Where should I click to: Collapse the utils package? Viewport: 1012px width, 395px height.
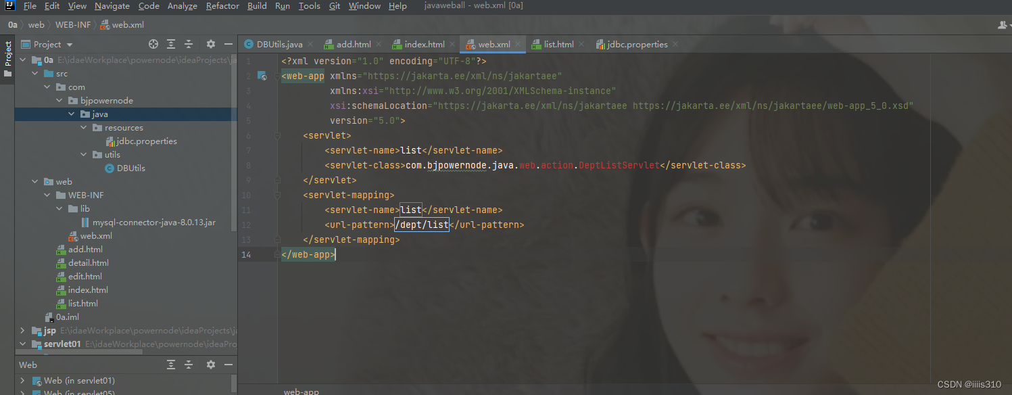(x=84, y=155)
